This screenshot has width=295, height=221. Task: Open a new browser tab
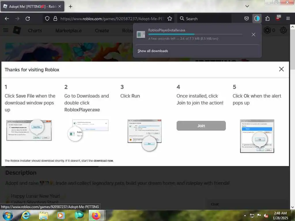click(x=70, y=7)
